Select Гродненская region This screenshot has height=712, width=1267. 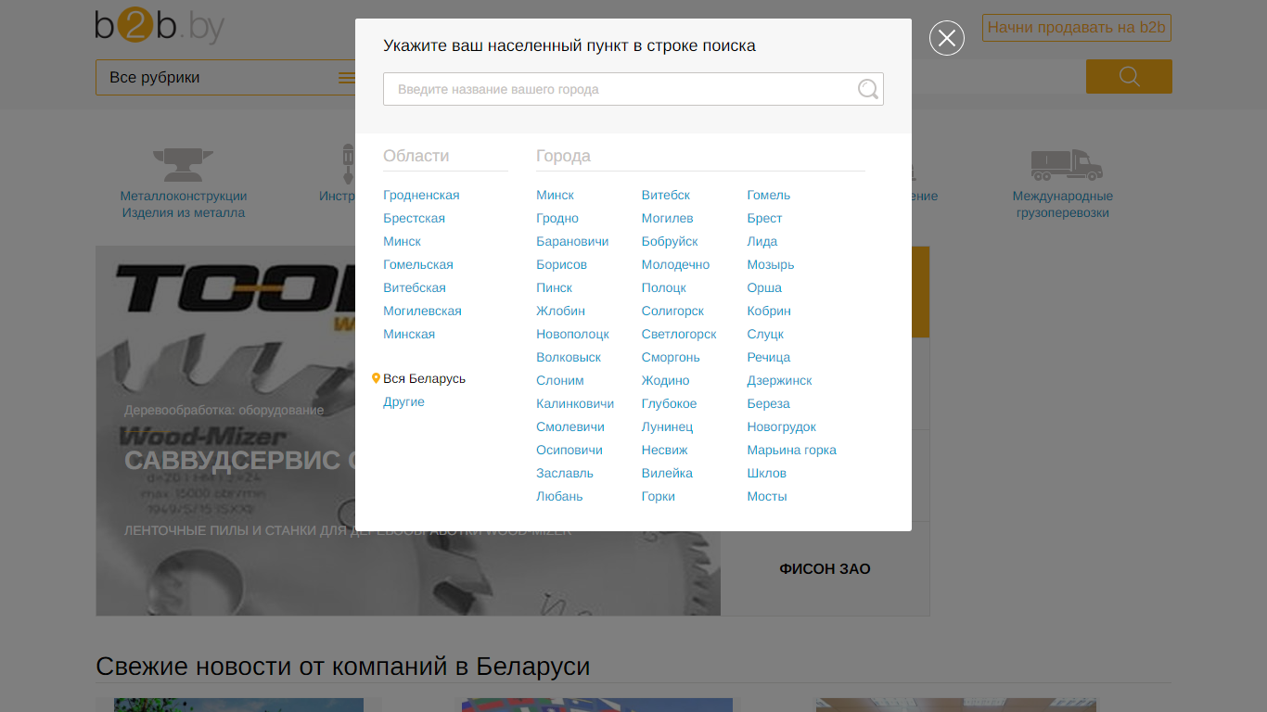click(x=421, y=195)
